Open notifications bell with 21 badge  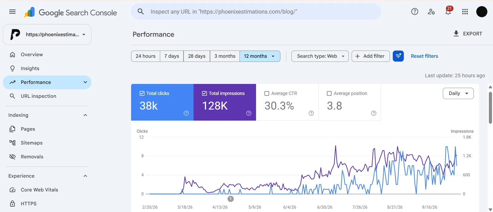pyautogui.click(x=448, y=11)
